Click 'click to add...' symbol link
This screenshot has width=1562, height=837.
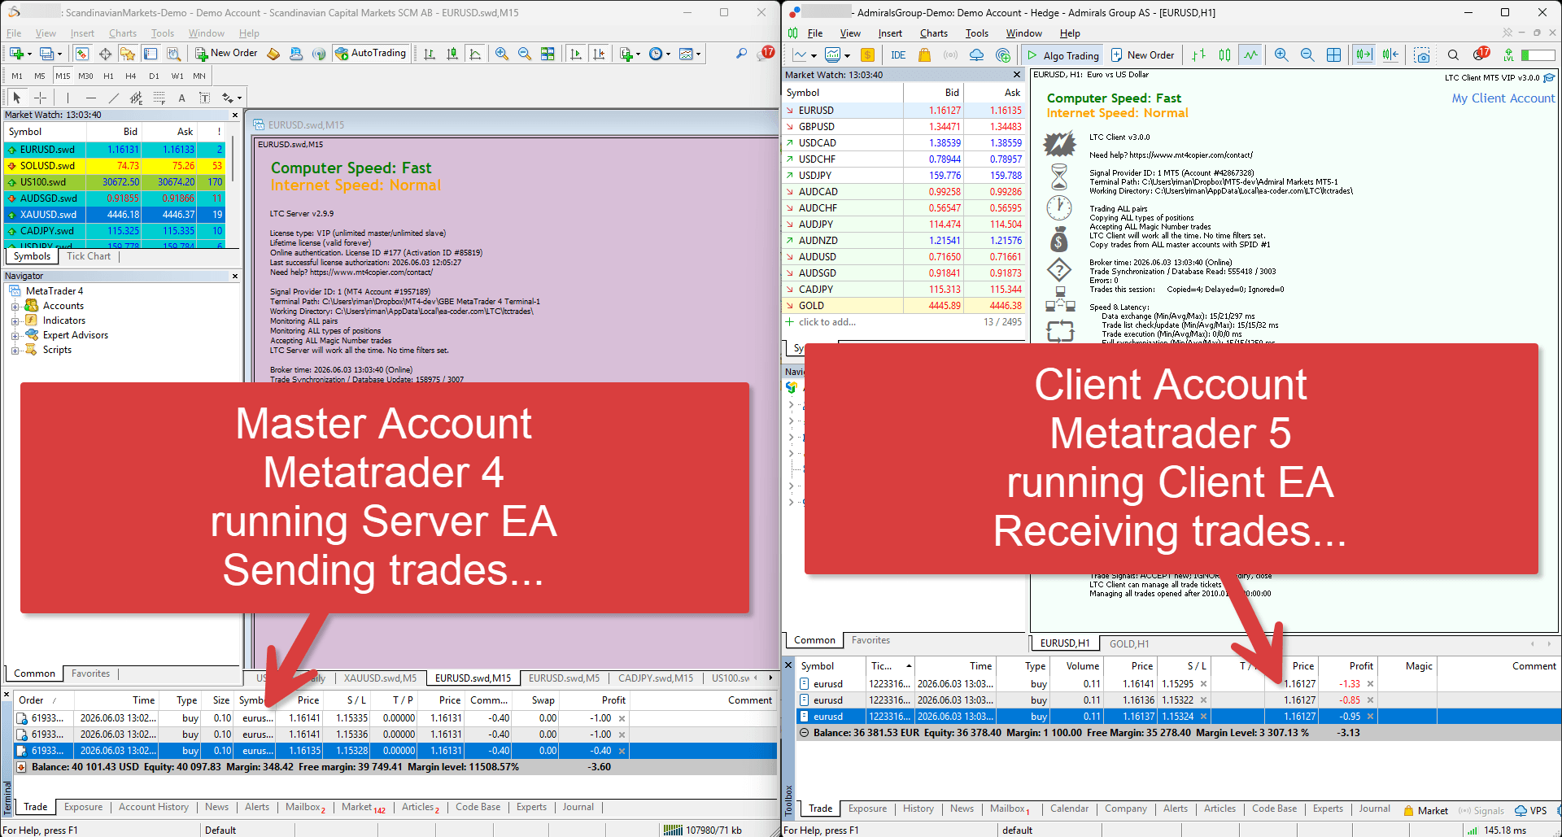point(827,322)
